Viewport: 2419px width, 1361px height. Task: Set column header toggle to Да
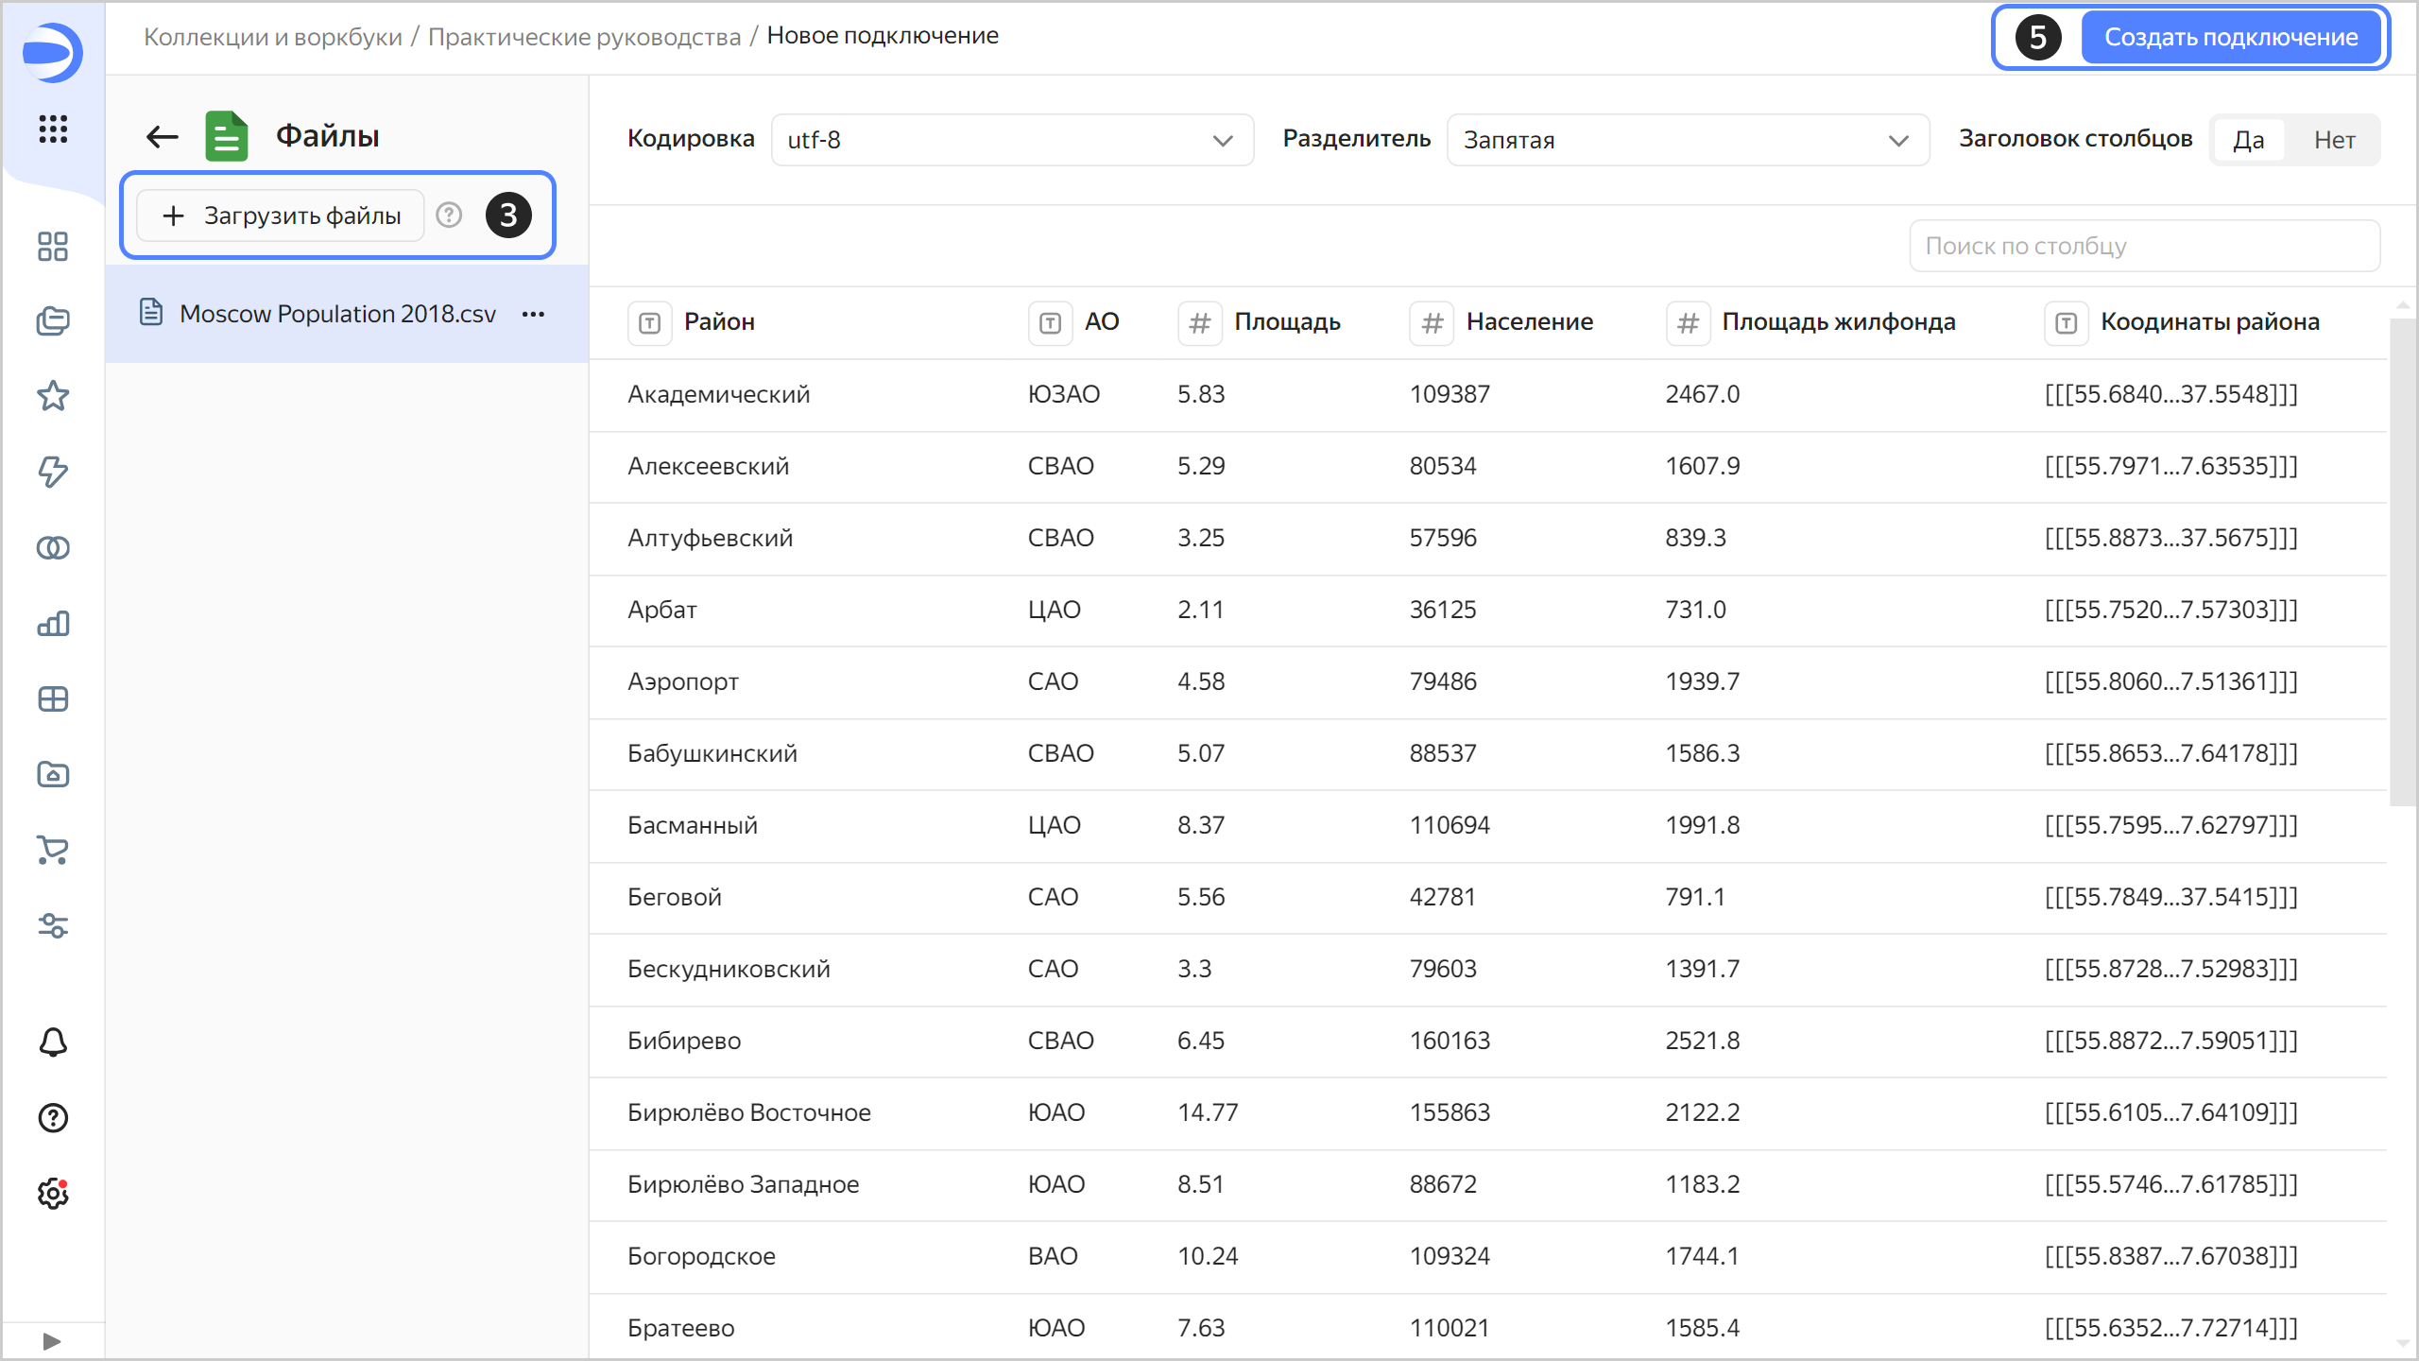pyautogui.click(x=2248, y=140)
